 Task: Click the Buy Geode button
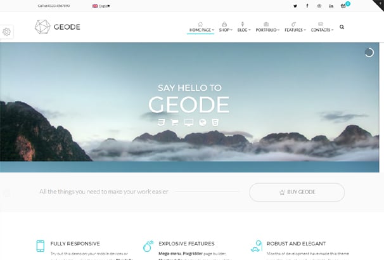(297, 192)
